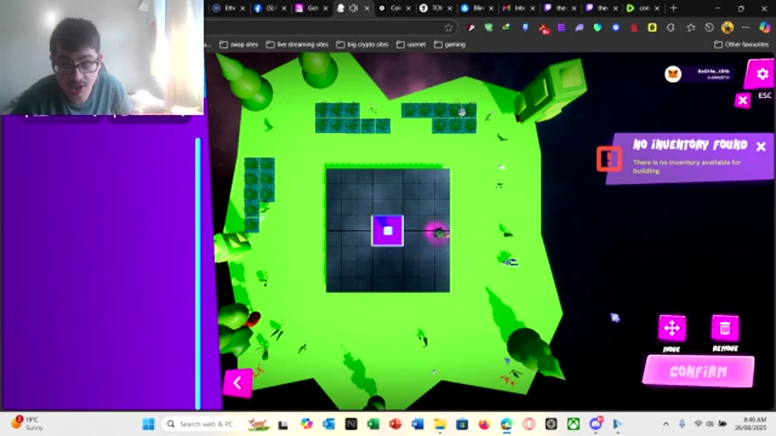
Task: Open the big crypto sites bookmark folder
Action: pyautogui.click(x=362, y=44)
